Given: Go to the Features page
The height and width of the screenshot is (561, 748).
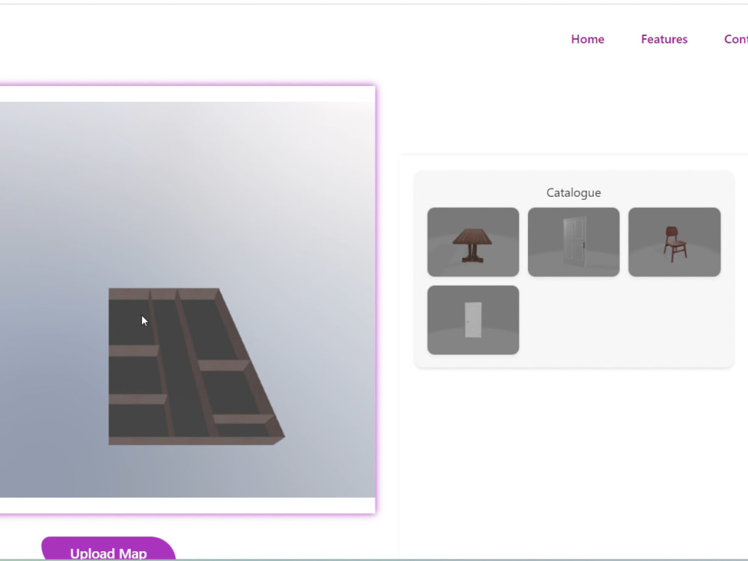Looking at the screenshot, I should tap(664, 39).
